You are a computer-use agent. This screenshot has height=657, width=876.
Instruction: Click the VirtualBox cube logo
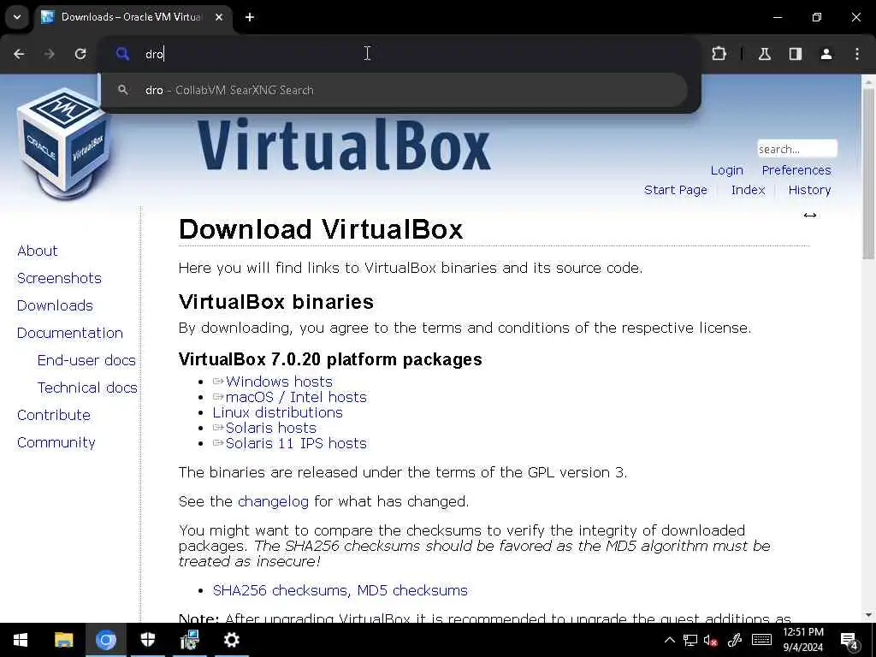coord(62,144)
